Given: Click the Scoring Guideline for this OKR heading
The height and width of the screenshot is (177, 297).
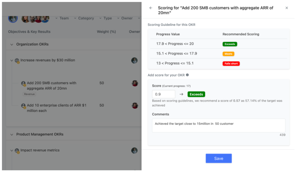Looking at the screenshot, I should tap(171, 25).
